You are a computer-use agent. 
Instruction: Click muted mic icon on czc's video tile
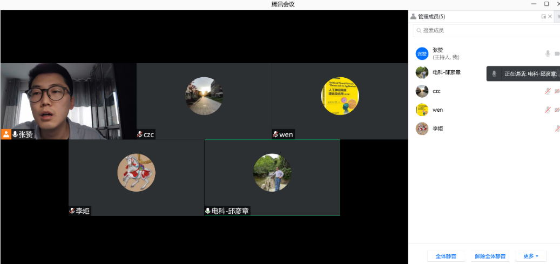tap(140, 134)
